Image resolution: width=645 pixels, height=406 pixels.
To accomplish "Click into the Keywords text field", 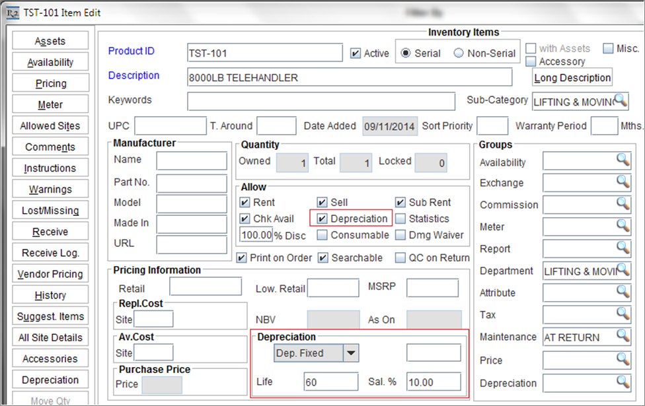I will coord(321,101).
